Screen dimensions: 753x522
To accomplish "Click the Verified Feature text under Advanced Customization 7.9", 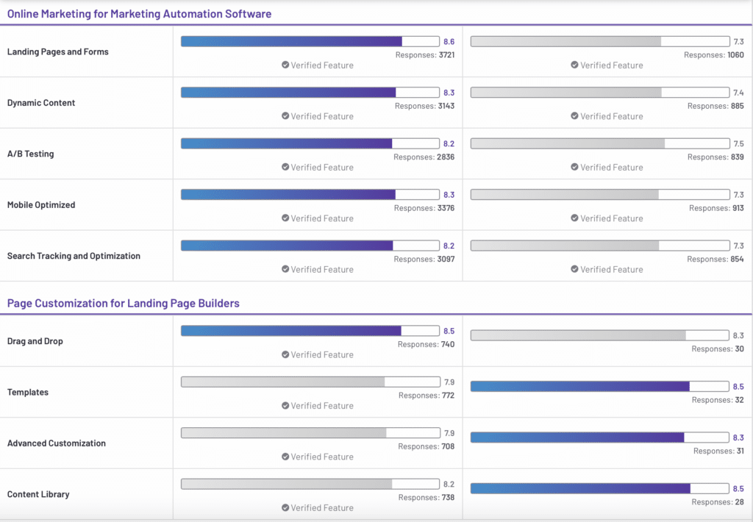I will point(322,457).
